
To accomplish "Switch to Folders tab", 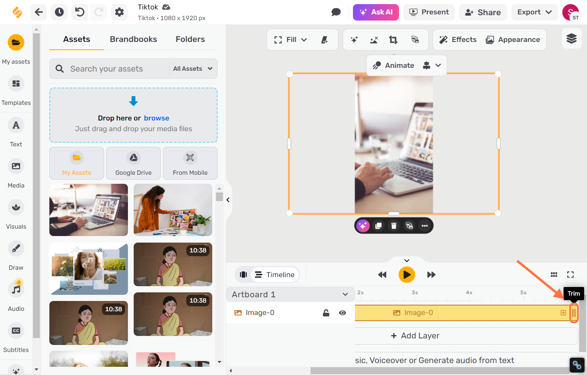I will coord(190,39).
